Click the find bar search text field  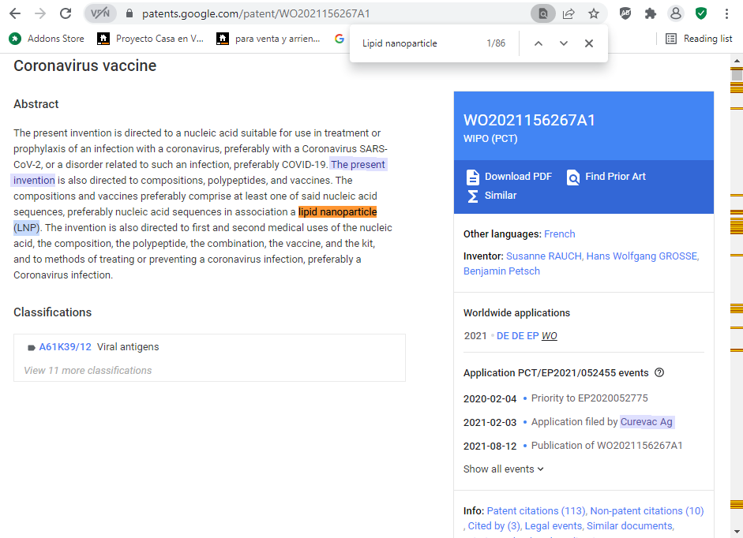coord(418,43)
